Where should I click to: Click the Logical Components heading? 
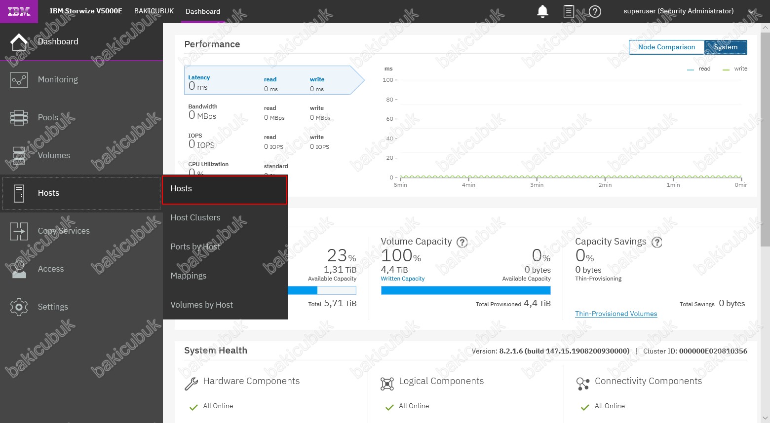click(441, 382)
